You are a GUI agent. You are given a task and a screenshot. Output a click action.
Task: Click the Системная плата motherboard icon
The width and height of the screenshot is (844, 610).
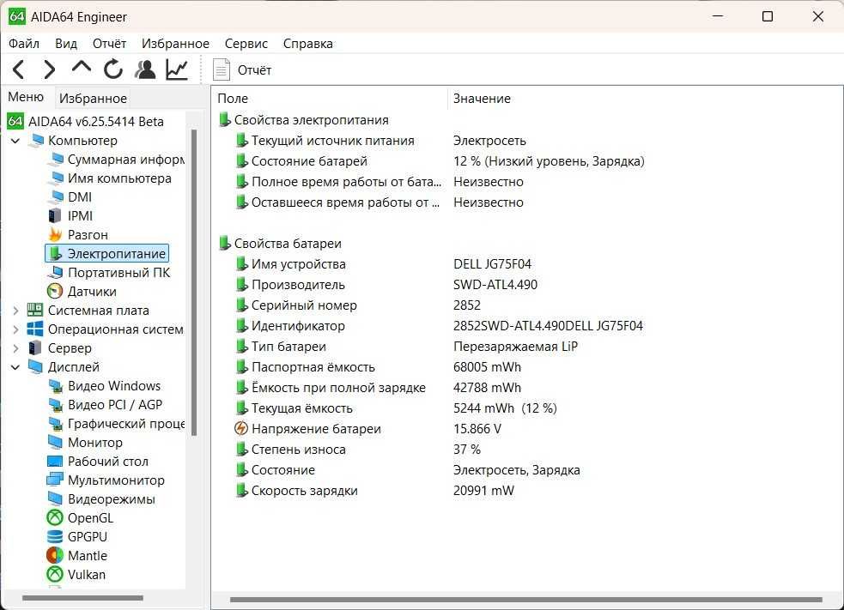click(x=35, y=311)
